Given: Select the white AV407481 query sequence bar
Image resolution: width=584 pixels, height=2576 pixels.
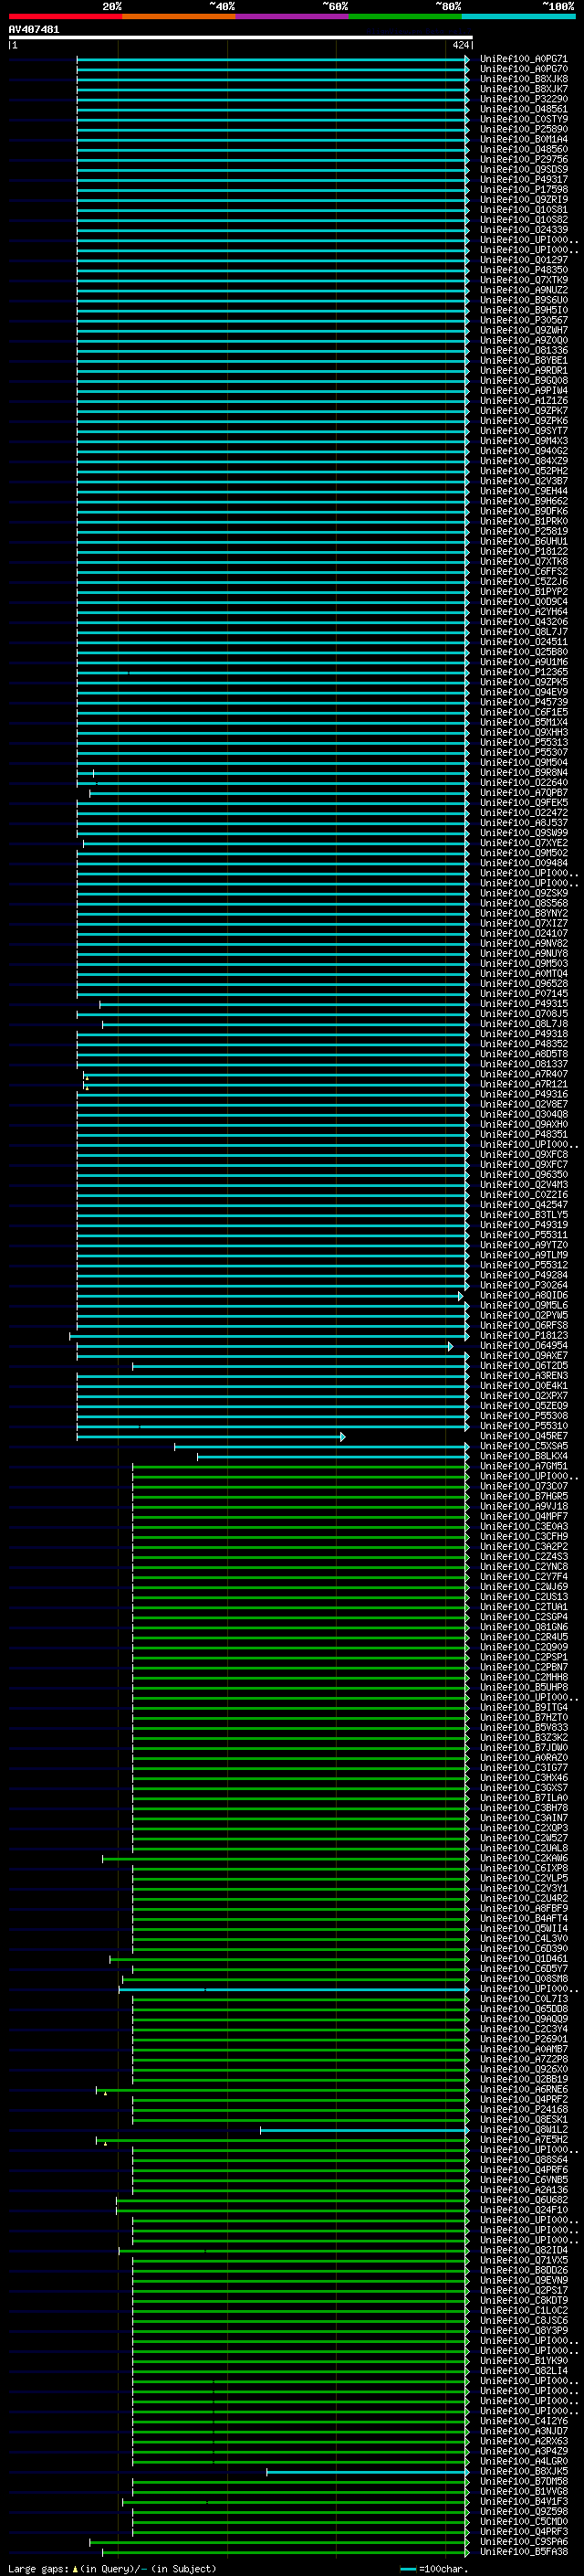Looking at the screenshot, I should (x=240, y=37).
